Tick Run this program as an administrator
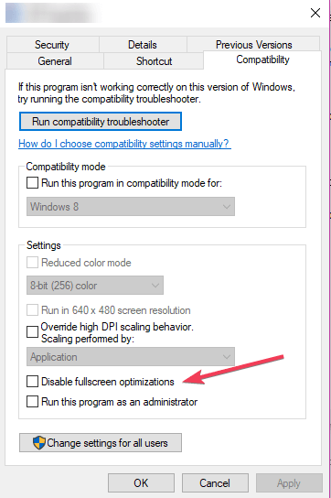 [x=32, y=402]
